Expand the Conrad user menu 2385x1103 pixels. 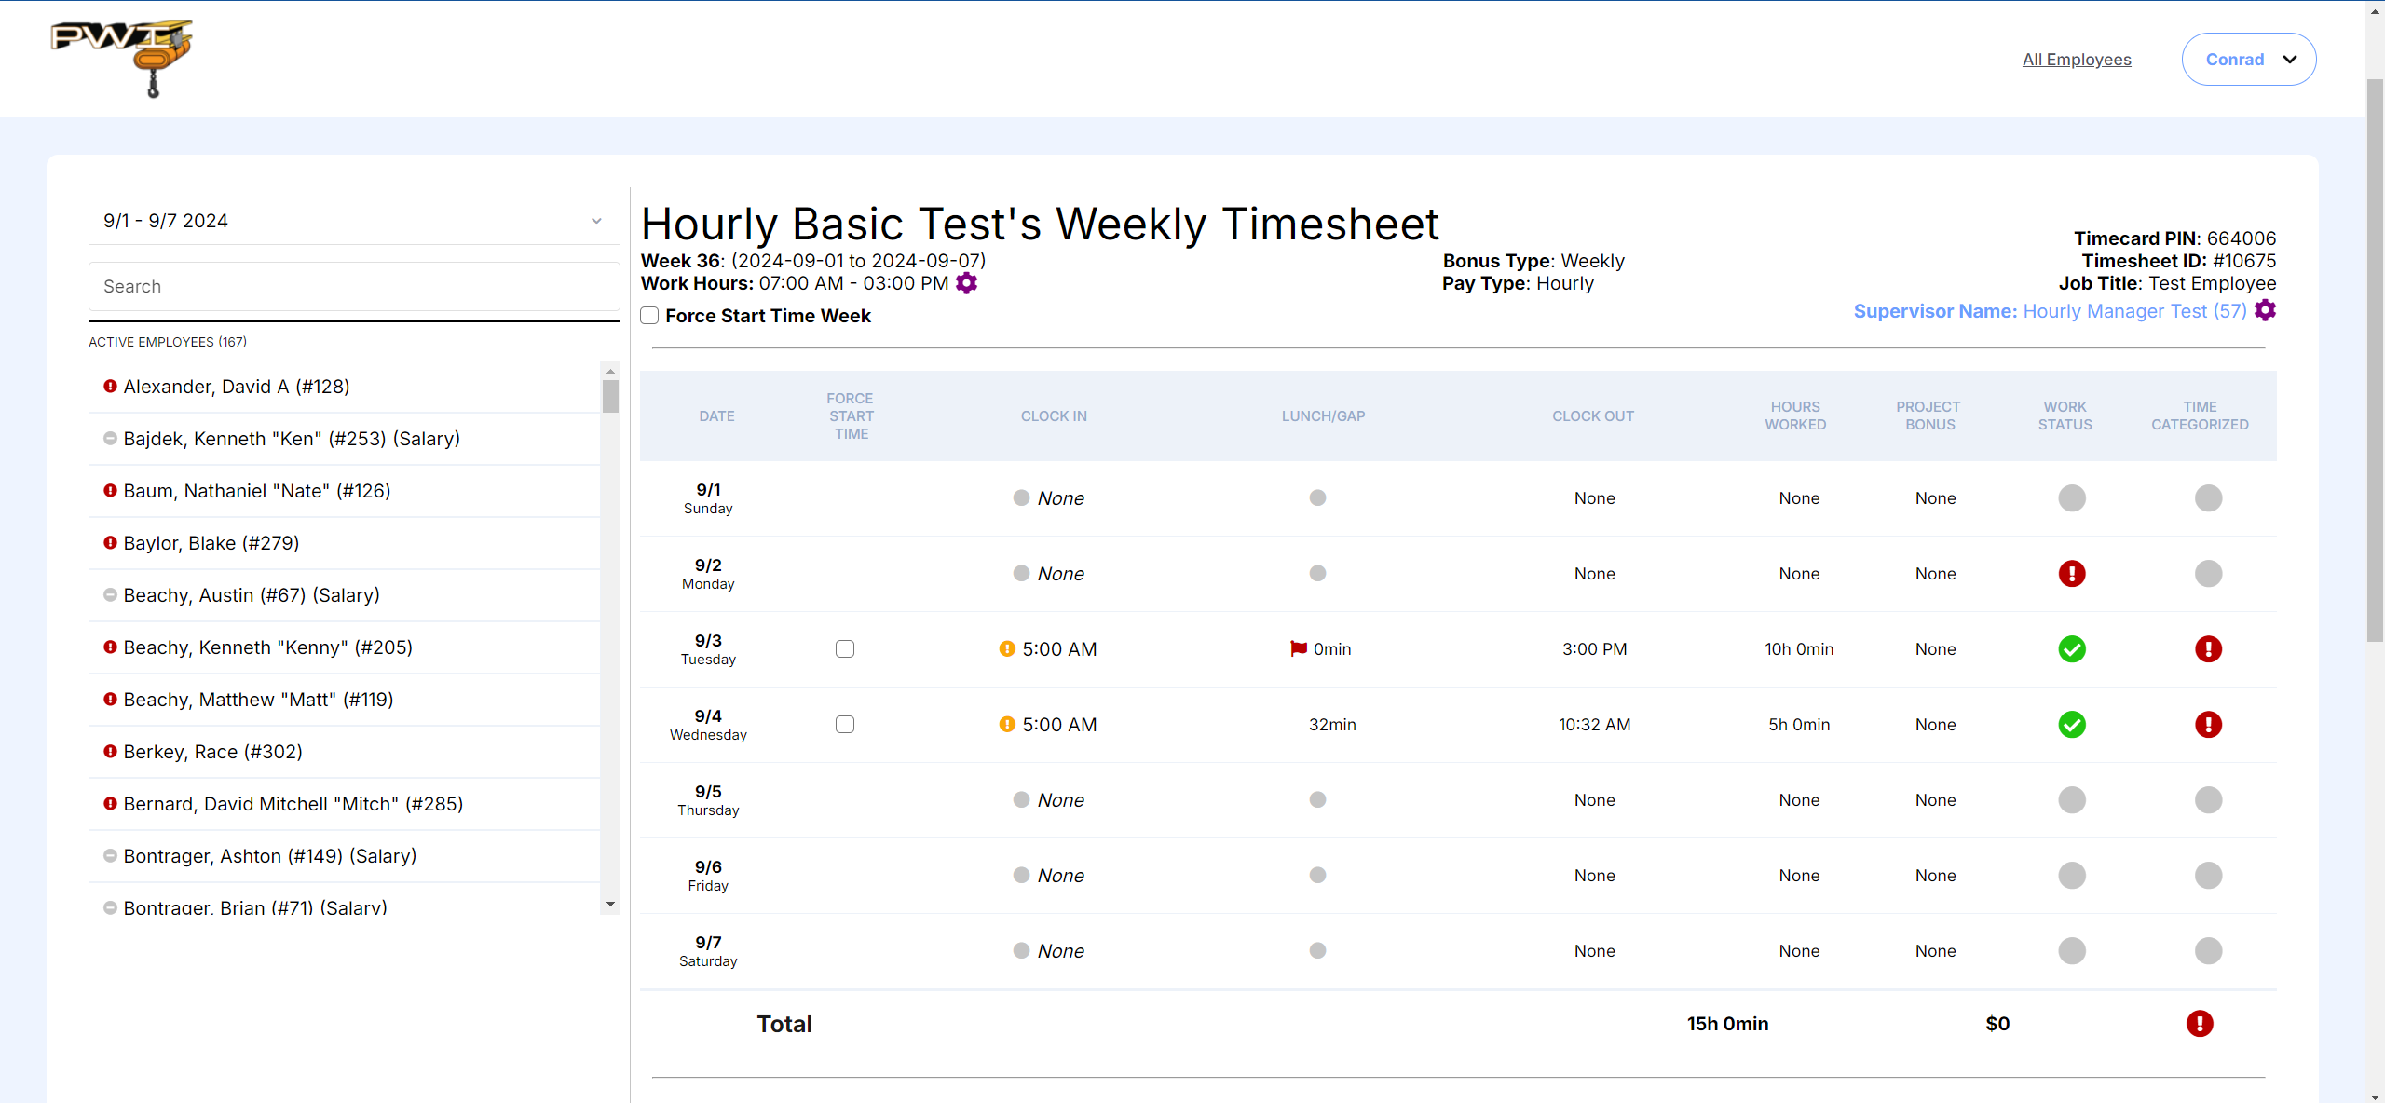coord(2248,60)
